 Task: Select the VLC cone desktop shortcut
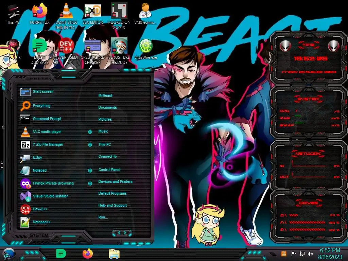point(66,16)
